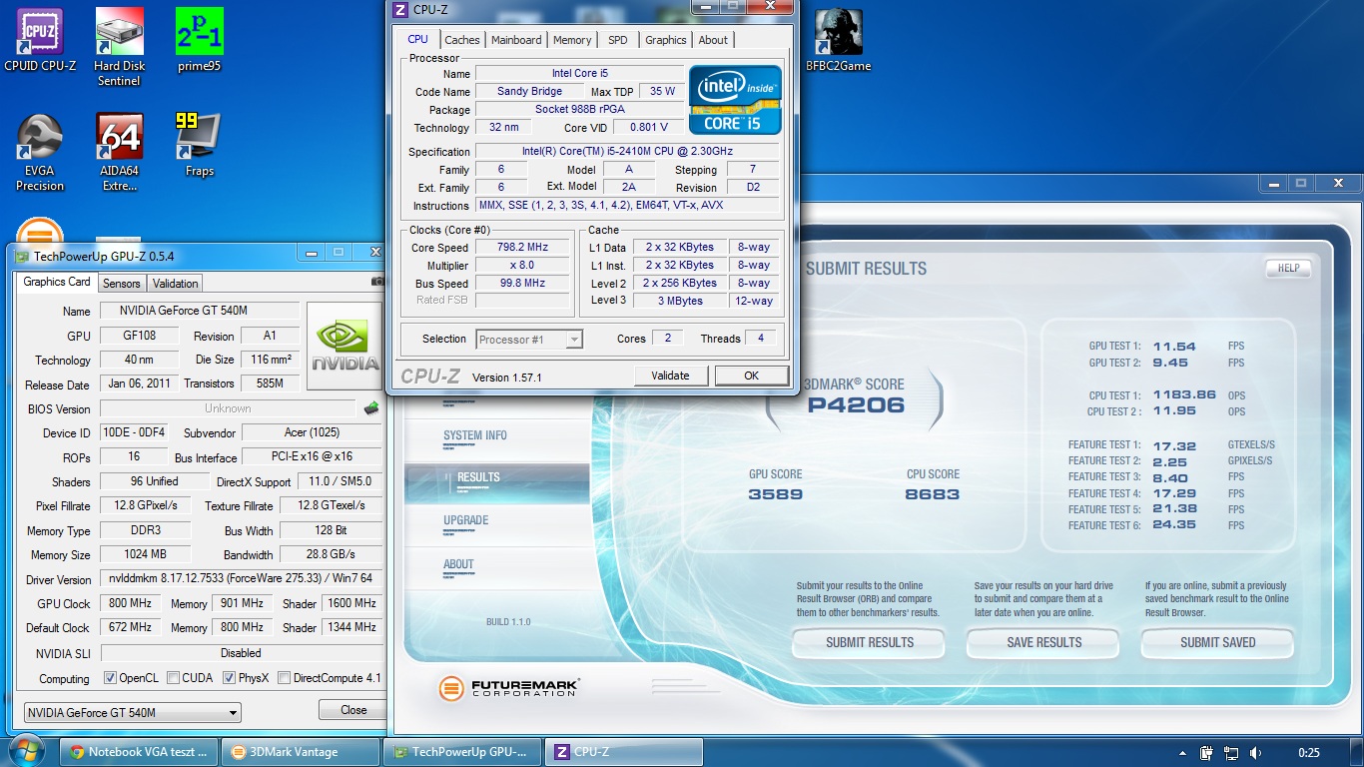Open Upgrade in 3DMark sidebar

466,520
